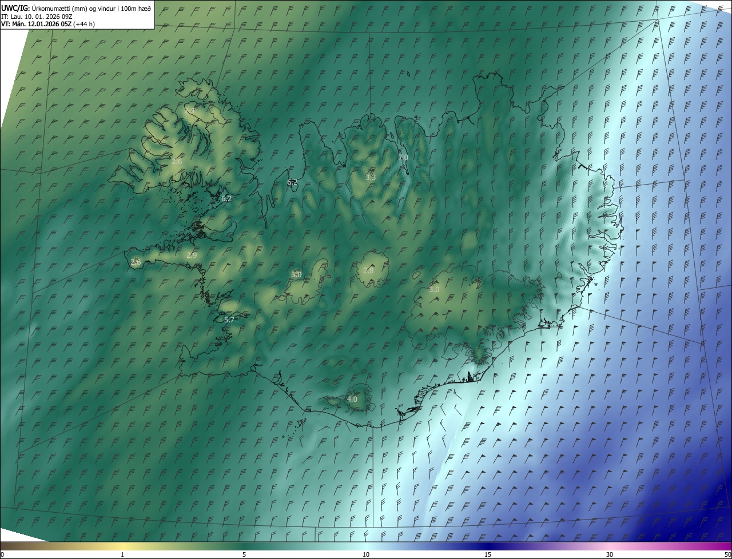This screenshot has height=559, width=732.
Task: Click the 2.9 value on the map
Action: click(x=192, y=255)
